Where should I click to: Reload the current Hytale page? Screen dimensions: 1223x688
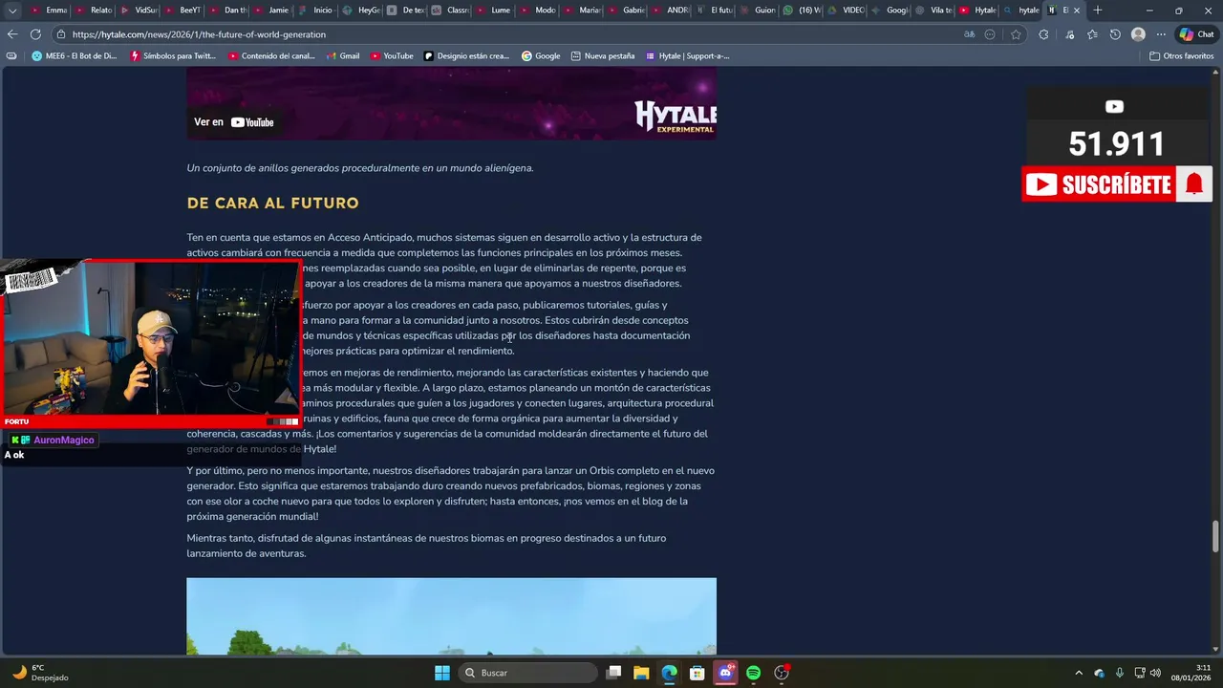click(35, 33)
